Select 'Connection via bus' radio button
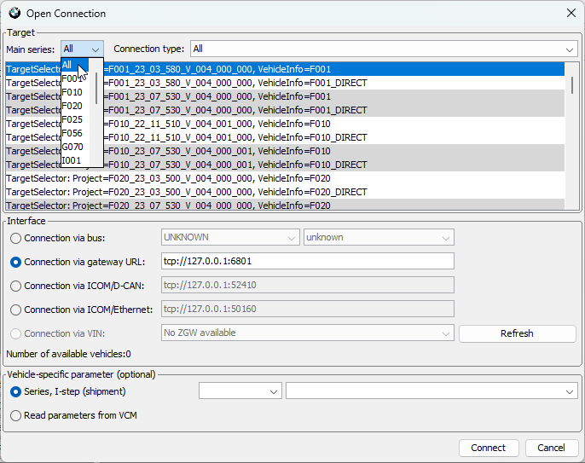This screenshot has width=585, height=463. click(x=15, y=239)
